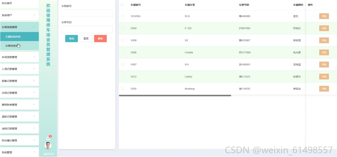Screen dimensions: 337x157
Task: Check the row for vehicle V004
Action: pos(122,28)
